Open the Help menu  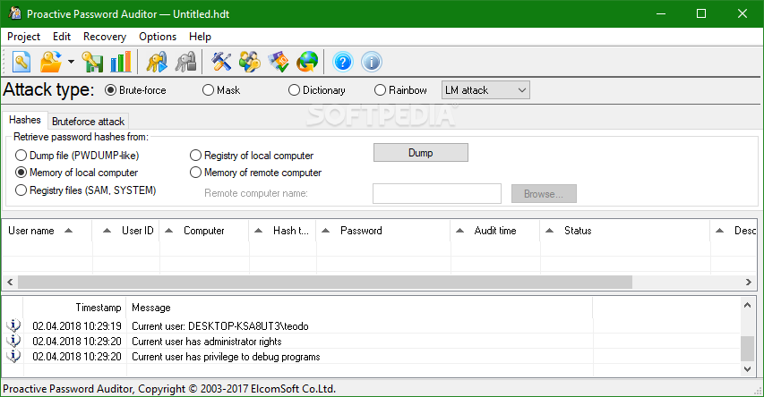tap(200, 37)
